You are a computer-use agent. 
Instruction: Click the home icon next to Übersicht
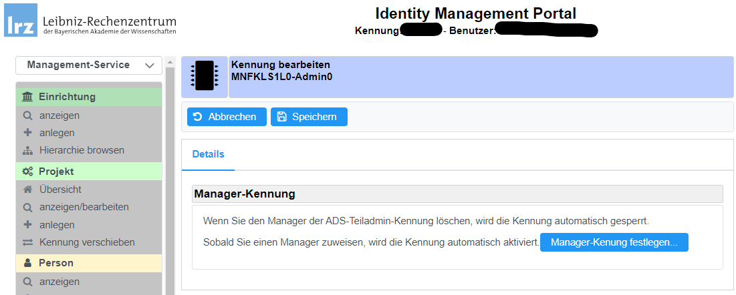(x=27, y=190)
